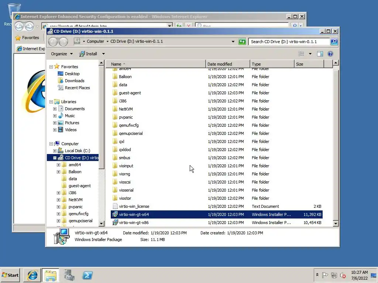The width and height of the screenshot is (378, 283).
Task: Select Desktop in the navigation pane
Action: click(72, 74)
